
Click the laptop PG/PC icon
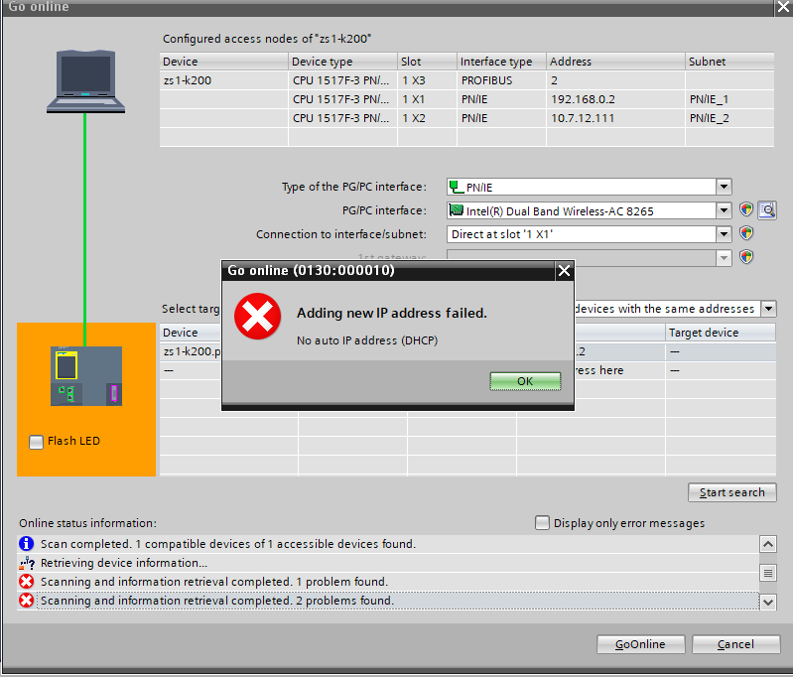[85, 81]
